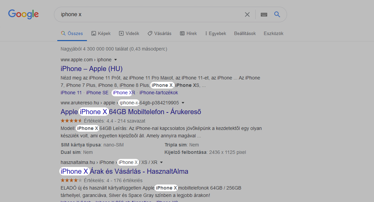
Task: Click the Vásárlás tab tag icon
Action: [x=150, y=34]
